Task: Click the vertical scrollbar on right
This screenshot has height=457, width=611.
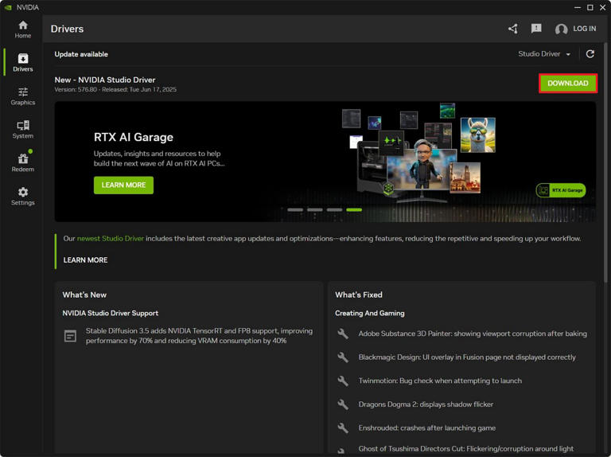Action: 605,163
